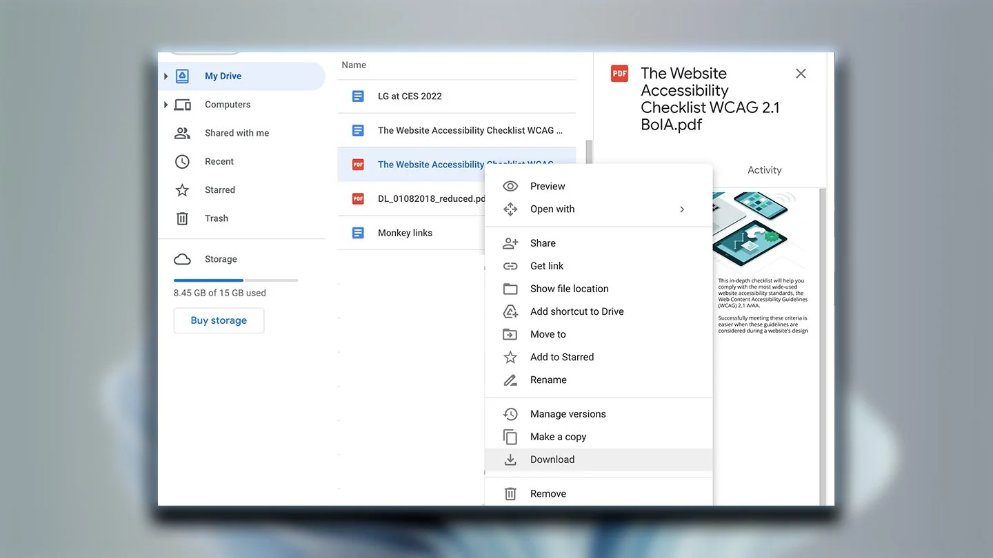The height and width of the screenshot is (558, 993).
Task: Click the Storage label in sidebar
Action: point(221,259)
